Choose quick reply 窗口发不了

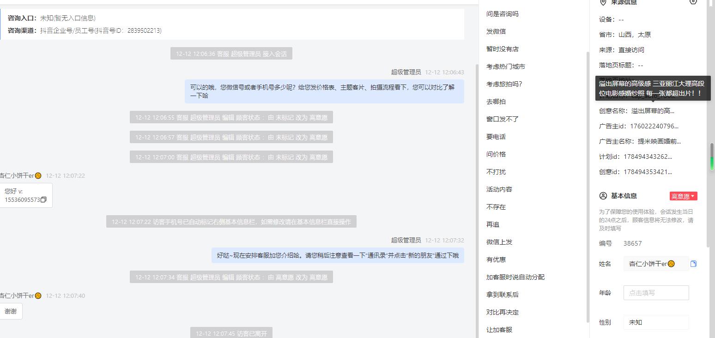point(502,119)
